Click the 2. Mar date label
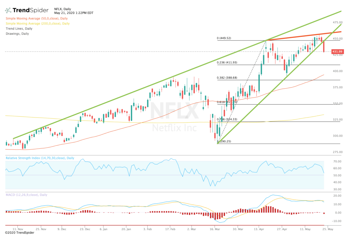Viewport: 349px width, 237px height. pyautogui.click(x=192, y=229)
